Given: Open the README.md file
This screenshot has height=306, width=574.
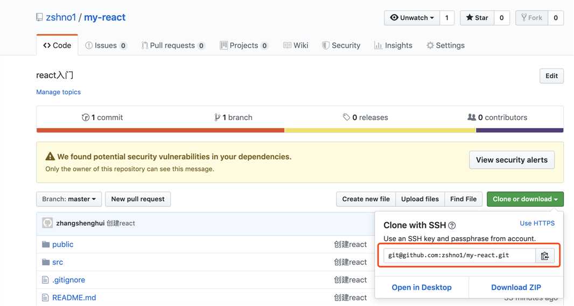Looking at the screenshot, I should [74, 297].
